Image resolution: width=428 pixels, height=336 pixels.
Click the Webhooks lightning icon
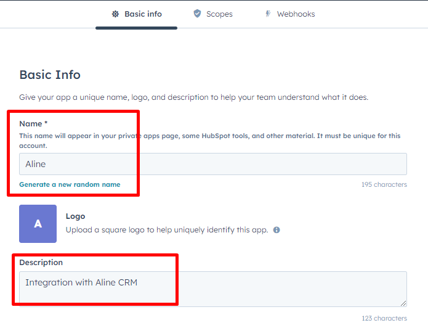(x=268, y=14)
